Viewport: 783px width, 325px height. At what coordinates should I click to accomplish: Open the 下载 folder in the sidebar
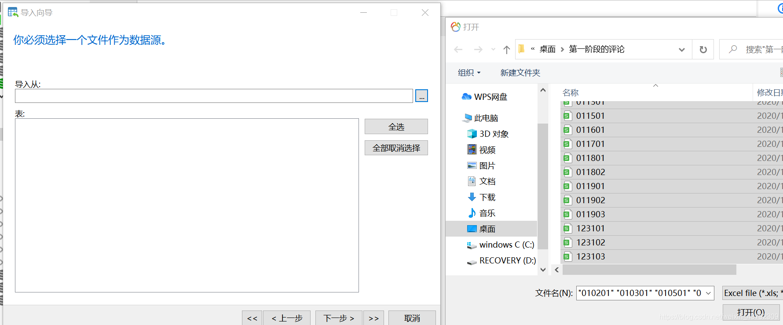[487, 197]
